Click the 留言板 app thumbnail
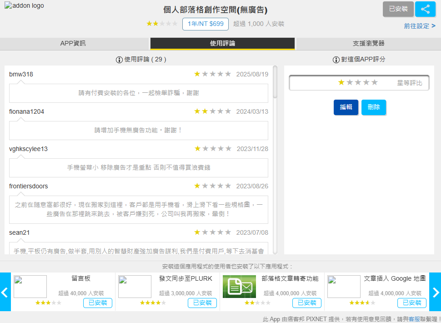The image size is (441, 323). [x=30, y=287]
